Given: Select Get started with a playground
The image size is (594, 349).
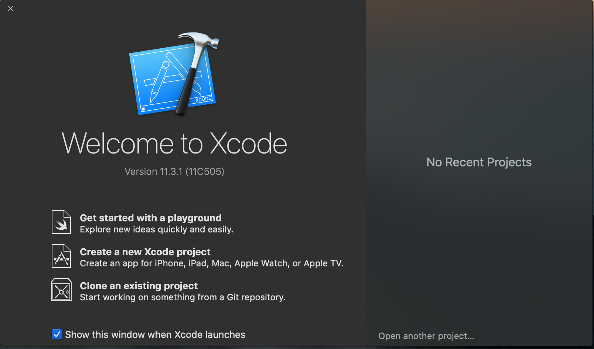Looking at the screenshot, I should [x=151, y=218].
